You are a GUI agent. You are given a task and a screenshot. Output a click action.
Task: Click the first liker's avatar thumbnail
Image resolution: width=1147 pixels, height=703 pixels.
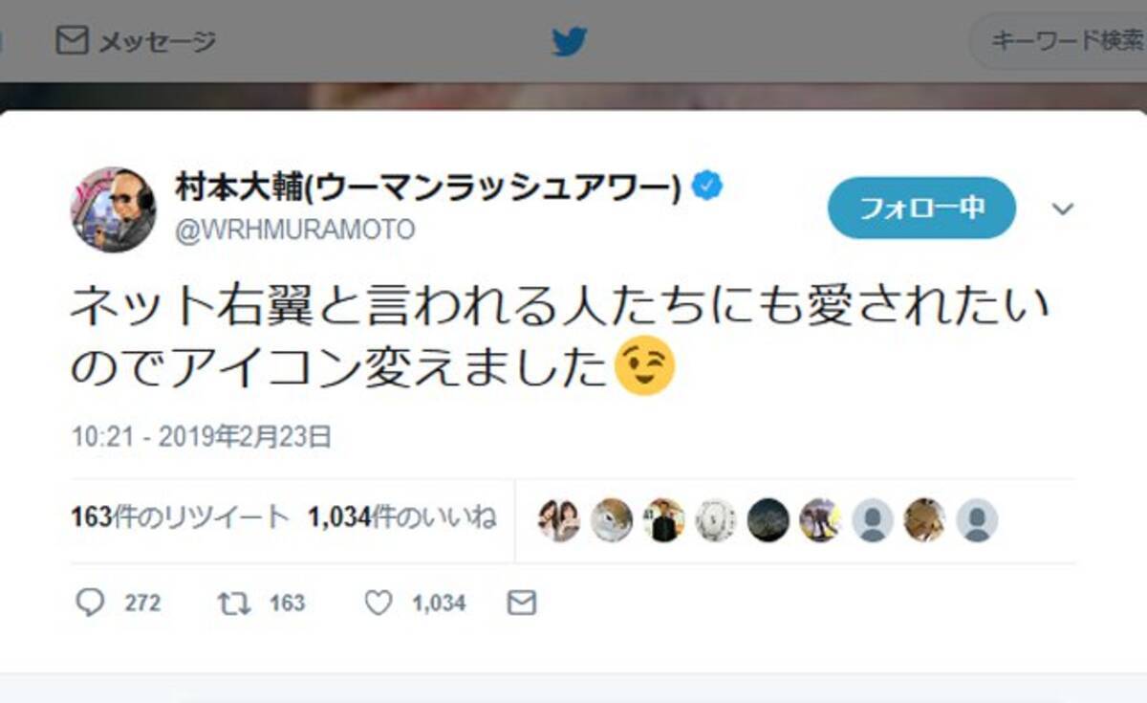(558, 520)
